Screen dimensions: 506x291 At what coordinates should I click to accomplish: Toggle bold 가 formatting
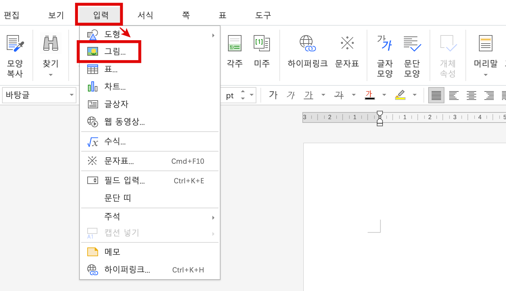(273, 95)
